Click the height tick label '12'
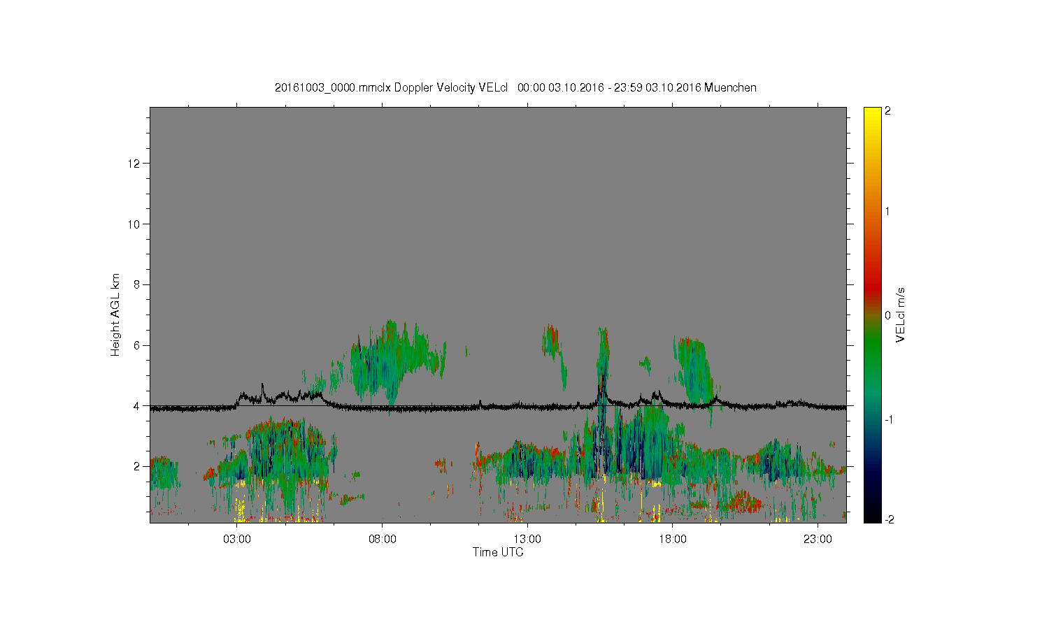Image resolution: width=1049 pixels, height=629 pixels. pos(135,164)
